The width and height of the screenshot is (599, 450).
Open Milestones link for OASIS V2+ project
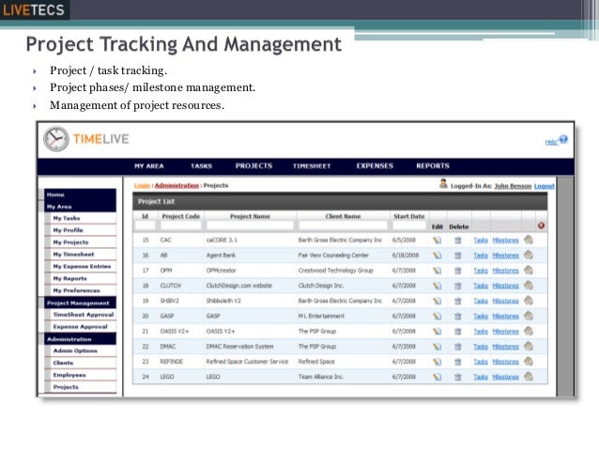(506, 331)
